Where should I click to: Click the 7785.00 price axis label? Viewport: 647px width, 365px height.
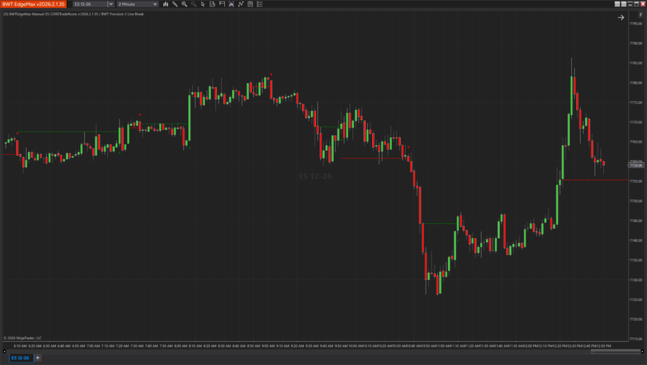coord(636,63)
